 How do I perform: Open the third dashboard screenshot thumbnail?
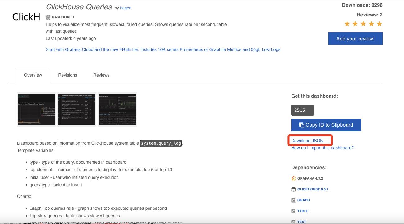click(117, 110)
